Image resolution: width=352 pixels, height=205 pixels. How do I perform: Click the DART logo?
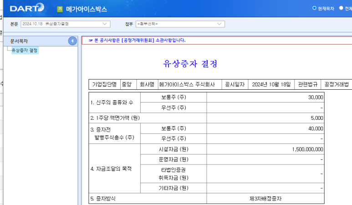click(27, 8)
